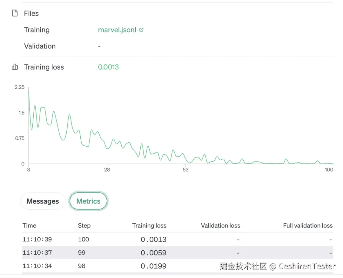Screen dimensions: 343x278
Task: Click the x-axis label 53 on chart
Action: pos(185,170)
